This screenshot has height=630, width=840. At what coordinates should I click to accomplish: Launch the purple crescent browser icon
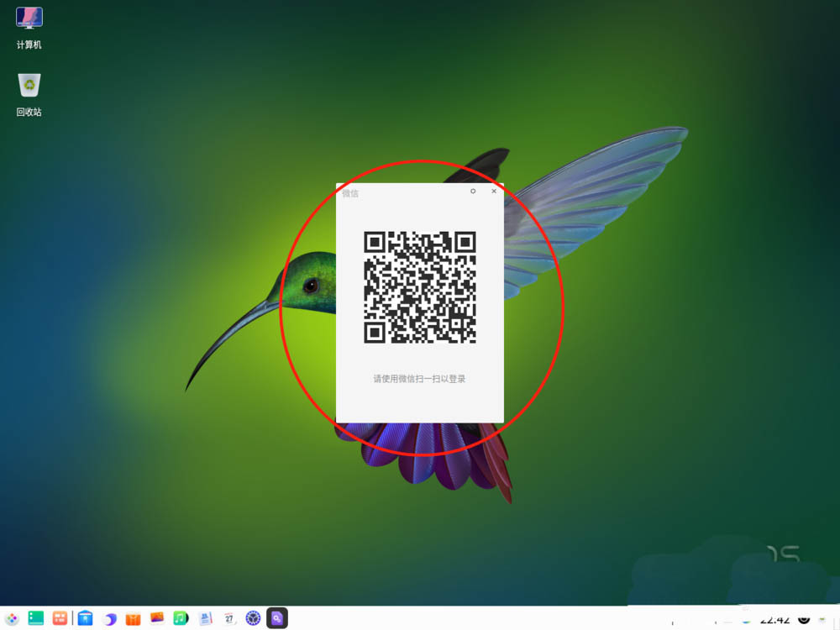[x=110, y=619]
